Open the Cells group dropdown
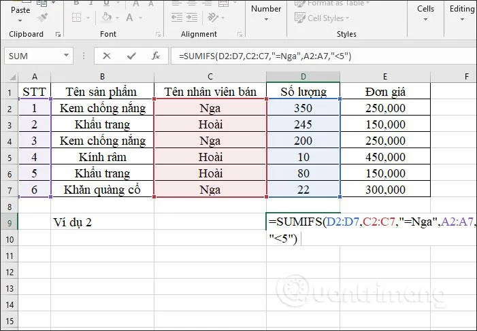 pos(425,20)
